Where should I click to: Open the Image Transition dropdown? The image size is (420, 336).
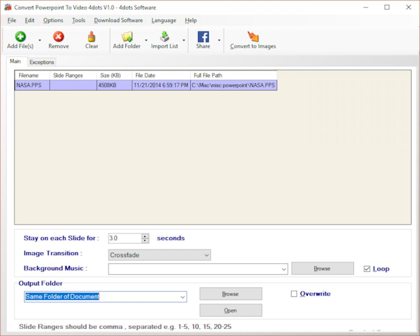pyautogui.click(x=206, y=255)
